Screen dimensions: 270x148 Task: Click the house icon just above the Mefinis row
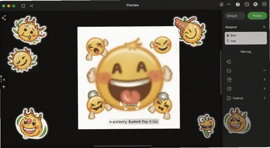229,89
